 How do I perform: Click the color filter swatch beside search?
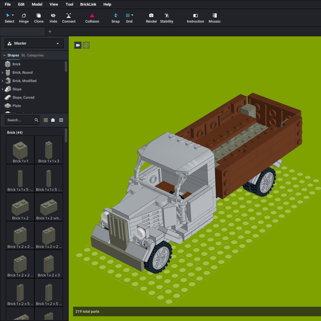coord(46,120)
